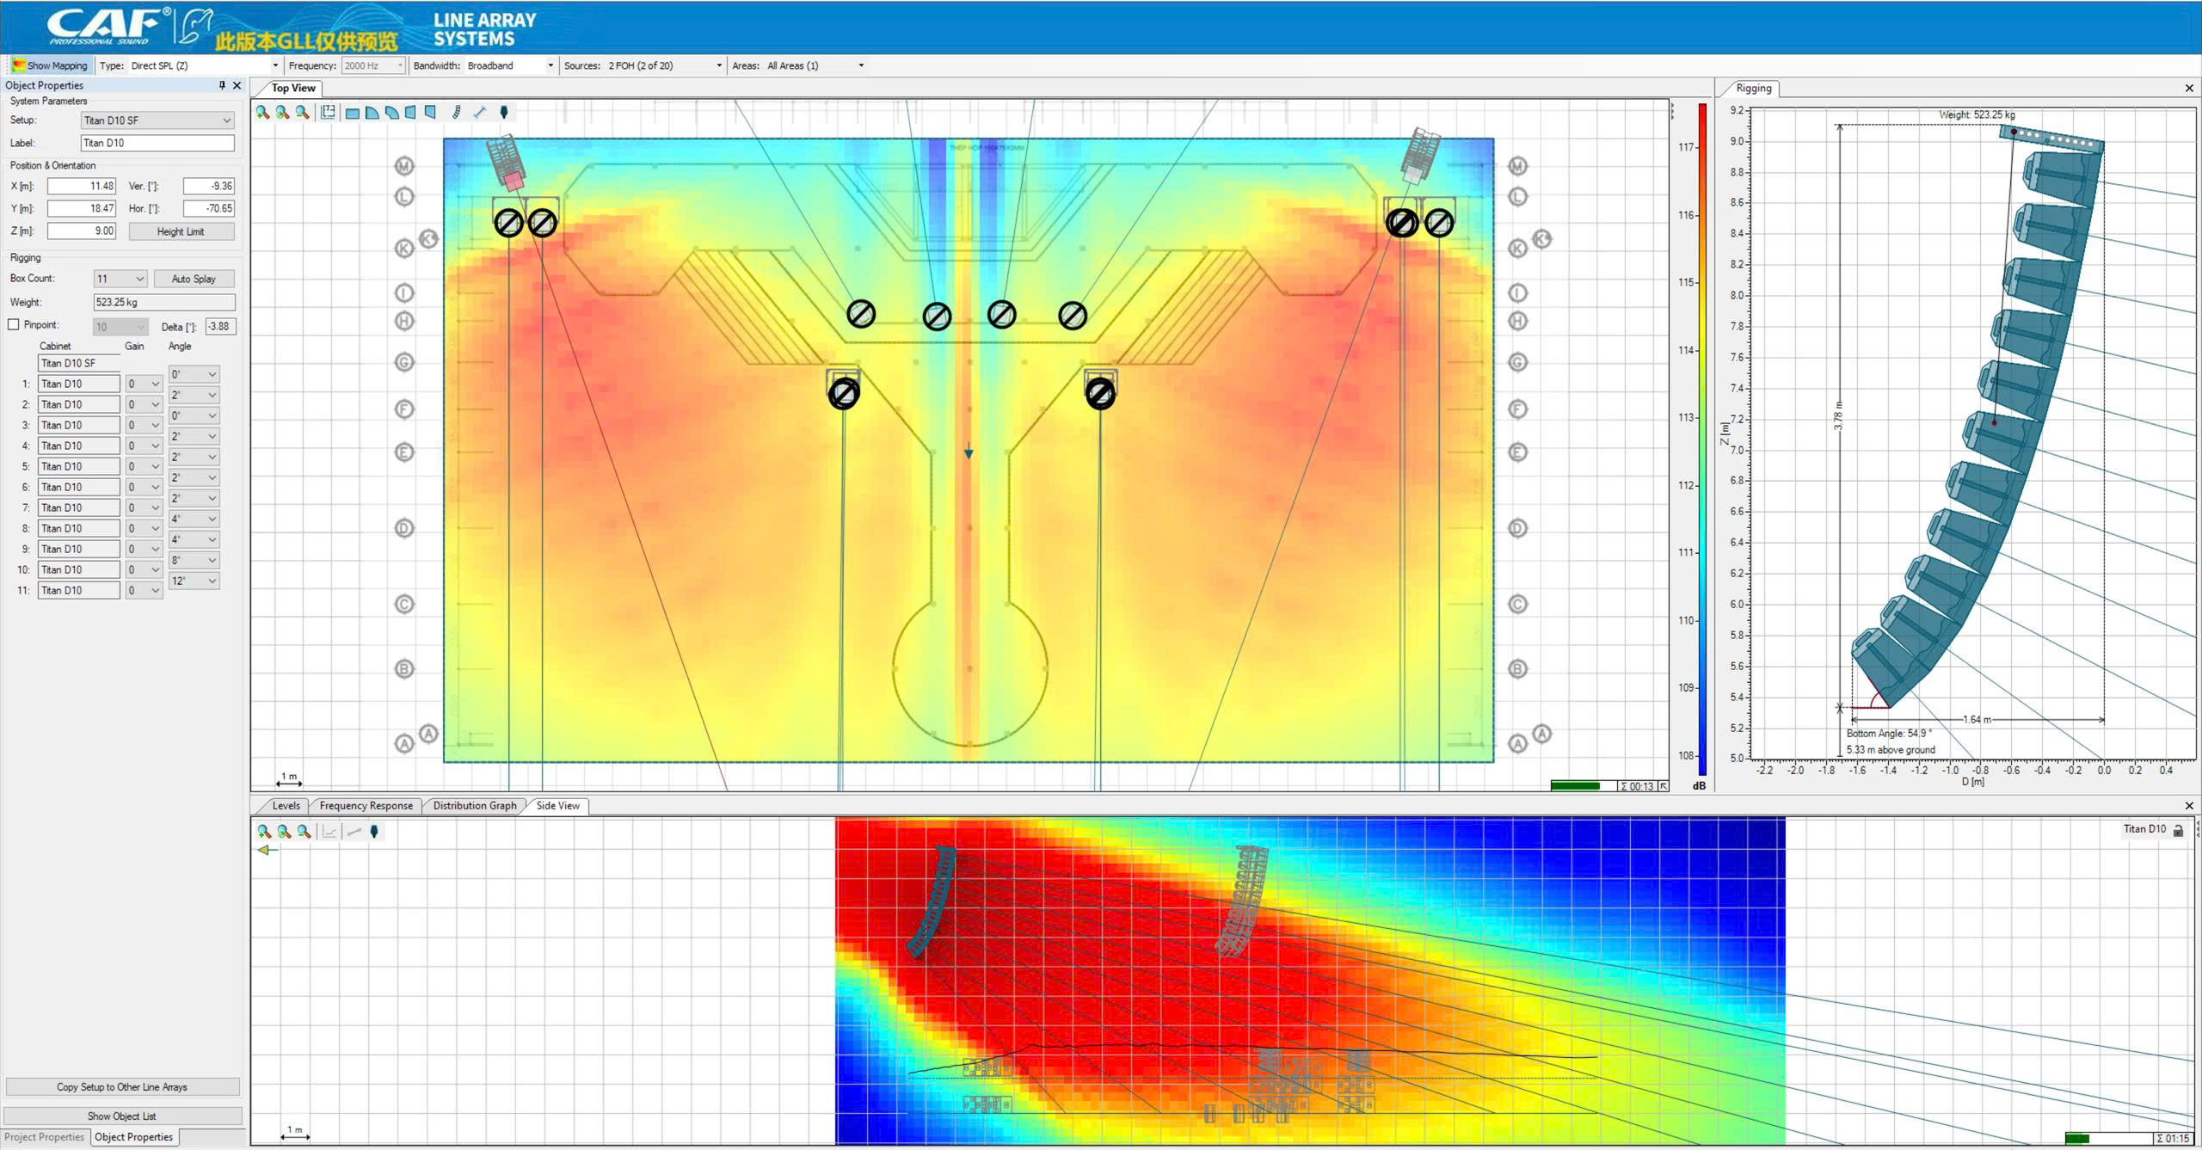Select the highlighted left line array in Top View
Viewport: 2202px width, 1150px height.
coord(507,163)
